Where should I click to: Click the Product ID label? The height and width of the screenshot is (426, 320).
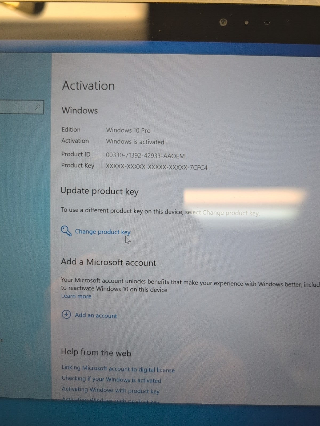[76, 154]
